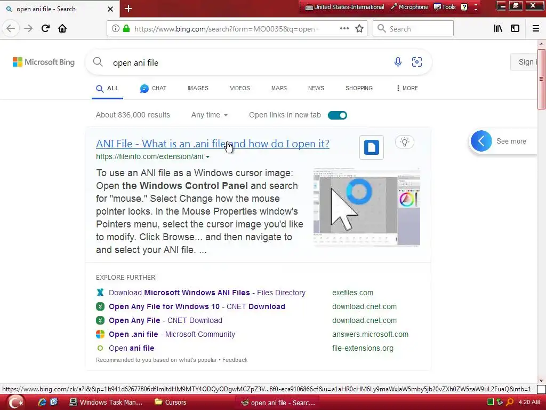Click the Sign in button
546x410 pixels.
tap(524, 62)
